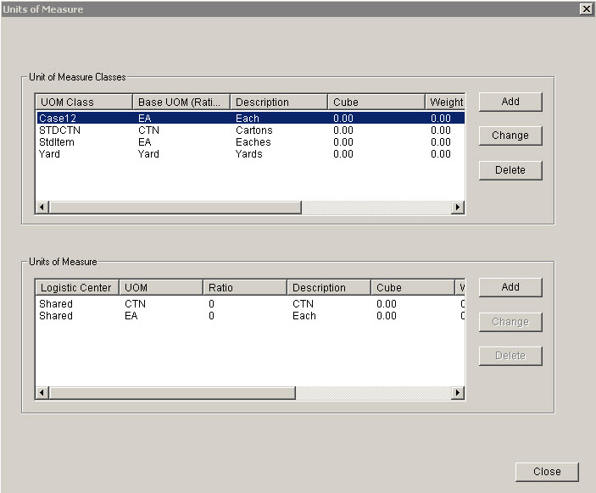This screenshot has width=596, height=493.
Task: Click the Logistic Center column header
Action: [77, 287]
